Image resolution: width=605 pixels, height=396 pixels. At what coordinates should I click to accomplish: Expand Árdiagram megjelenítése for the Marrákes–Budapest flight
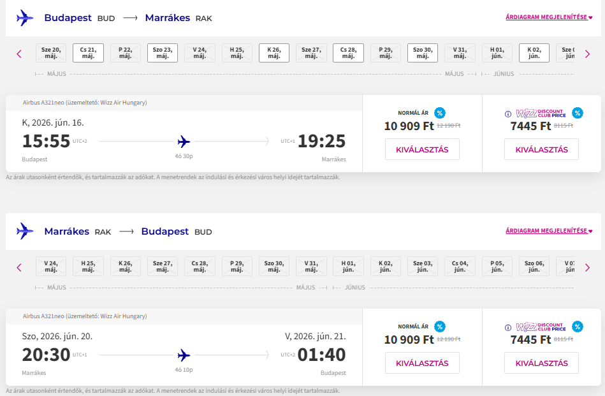(549, 231)
